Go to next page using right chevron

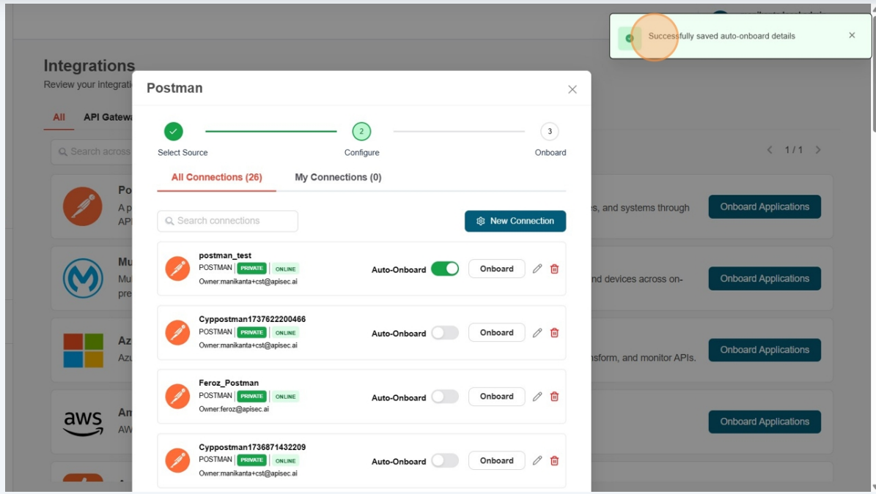pyautogui.click(x=818, y=150)
